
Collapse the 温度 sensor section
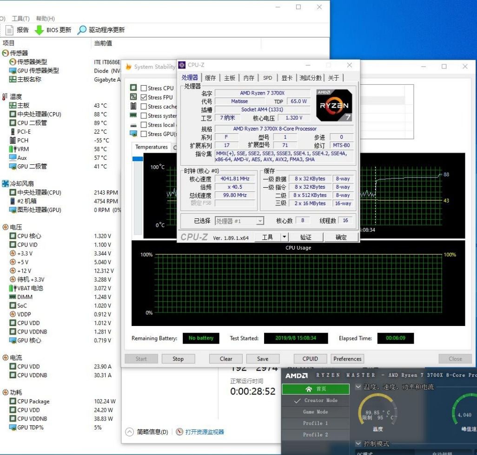4,96
